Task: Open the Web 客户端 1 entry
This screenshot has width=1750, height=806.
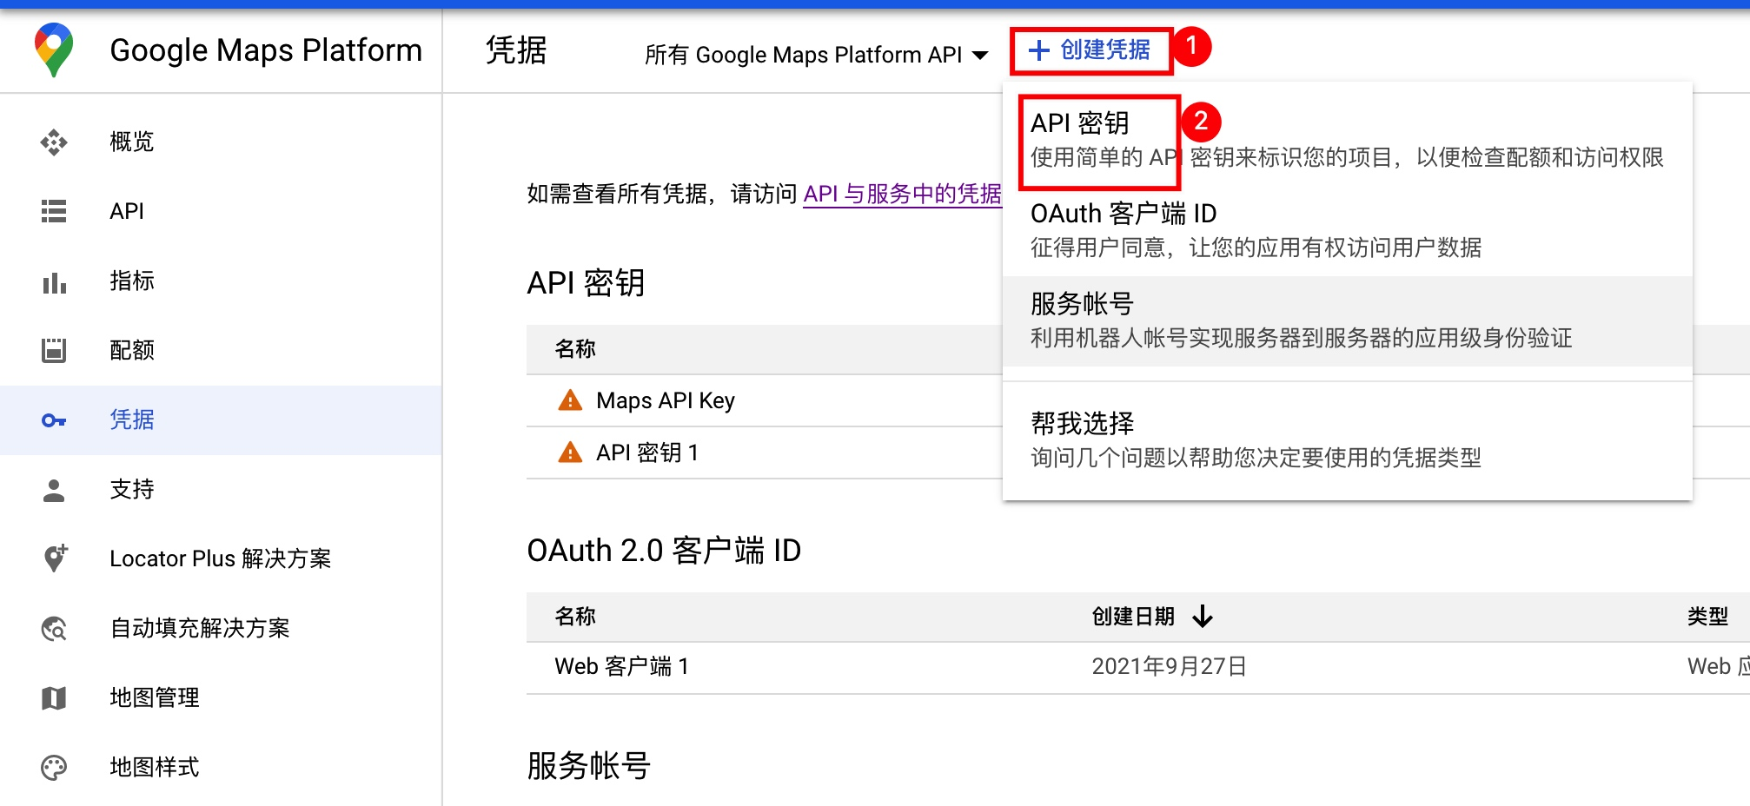Action: click(x=622, y=666)
